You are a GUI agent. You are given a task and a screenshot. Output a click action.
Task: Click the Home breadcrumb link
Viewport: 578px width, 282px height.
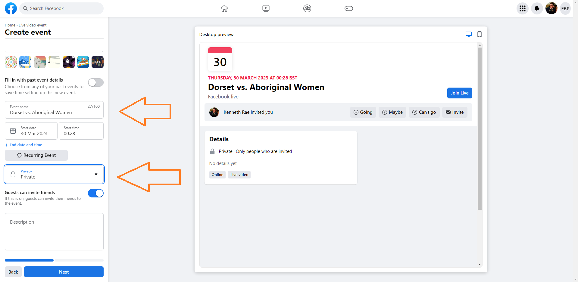[10, 25]
